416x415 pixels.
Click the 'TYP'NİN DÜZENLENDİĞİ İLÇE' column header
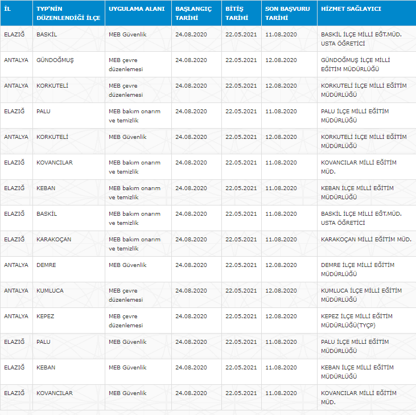coord(69,13)
